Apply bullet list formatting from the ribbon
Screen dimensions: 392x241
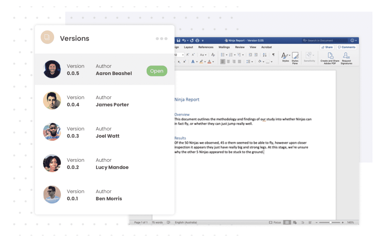coord(223,54)
